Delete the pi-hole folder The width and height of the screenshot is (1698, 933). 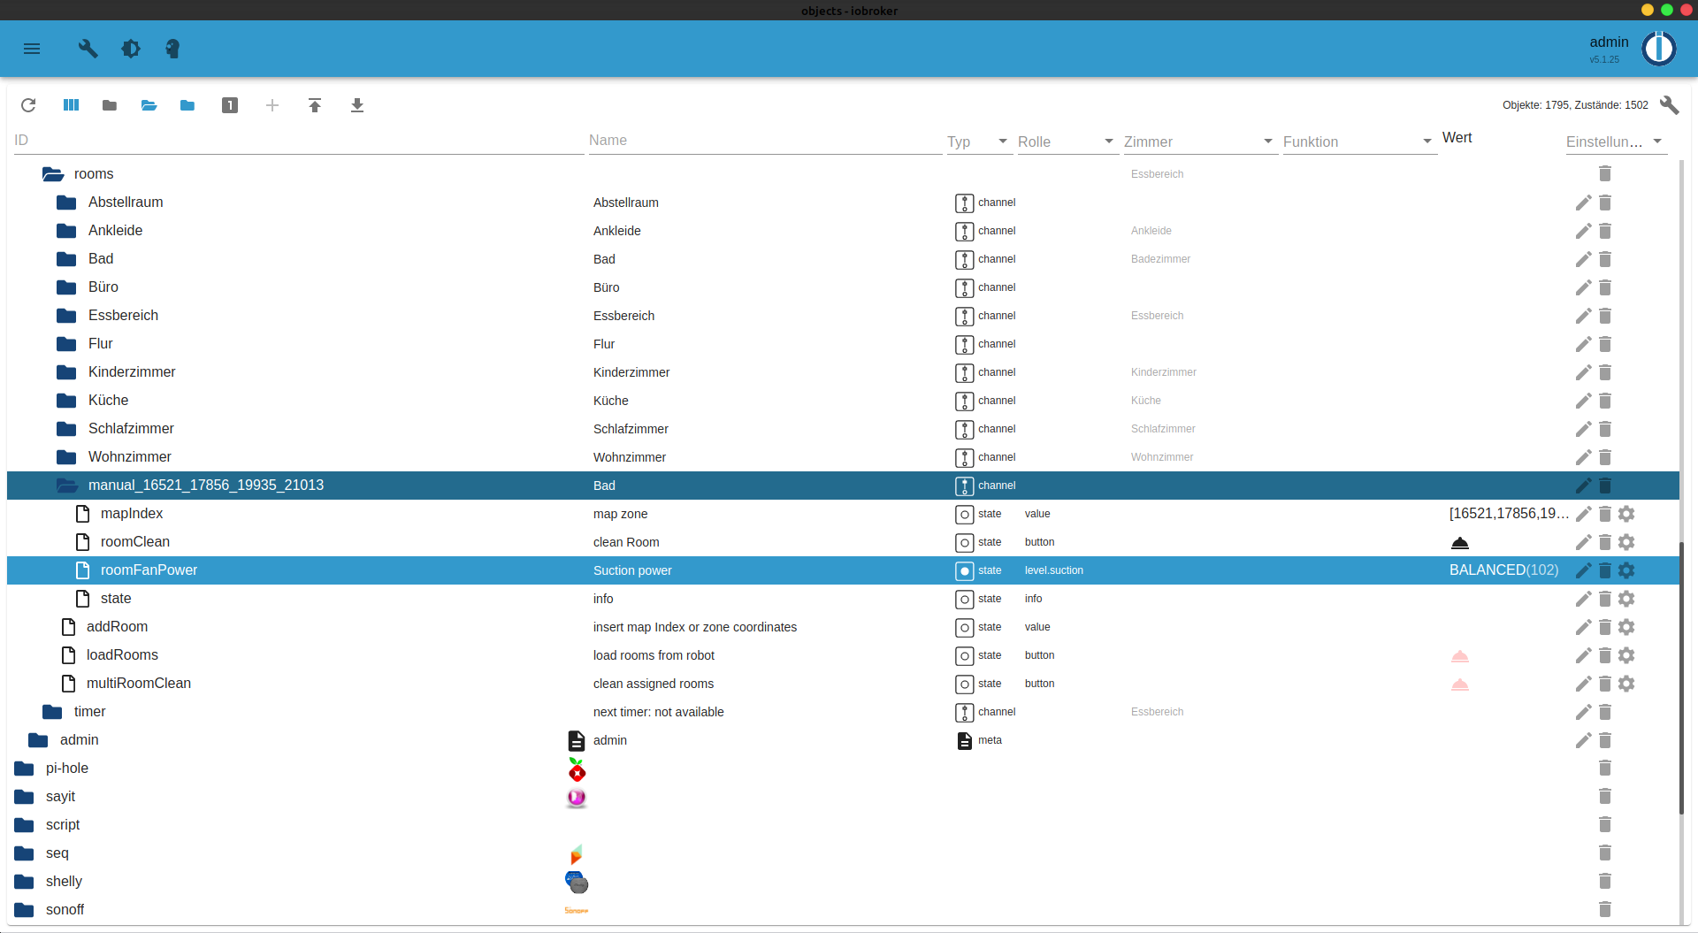point(1605,769)
